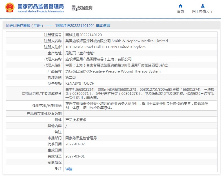Click the intended use text 在医疗机构由经过
Viewport: 221px width, 176px height.
[137, 105]
